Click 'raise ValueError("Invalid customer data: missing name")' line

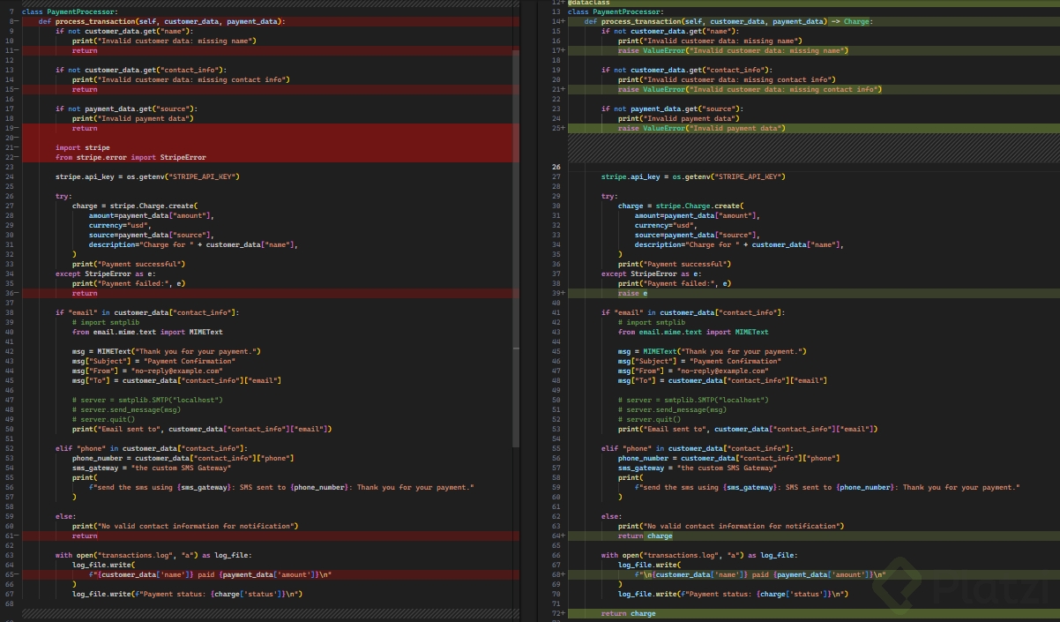click(733, 50)
